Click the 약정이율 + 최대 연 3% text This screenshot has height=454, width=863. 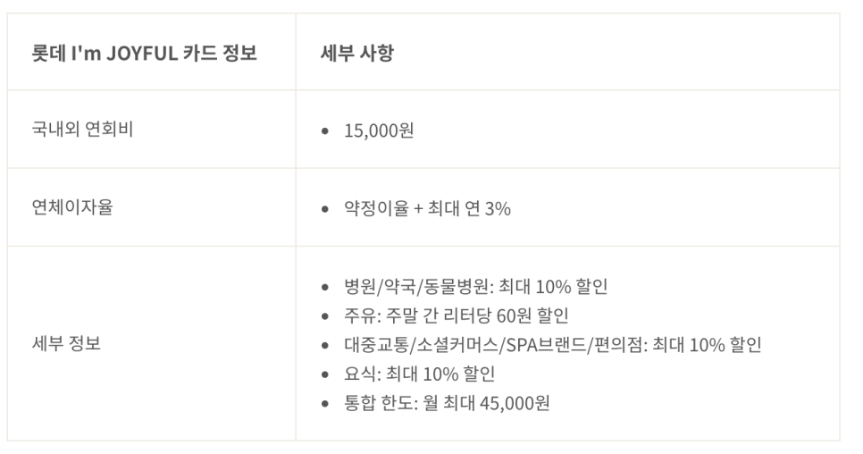[427, 208]
